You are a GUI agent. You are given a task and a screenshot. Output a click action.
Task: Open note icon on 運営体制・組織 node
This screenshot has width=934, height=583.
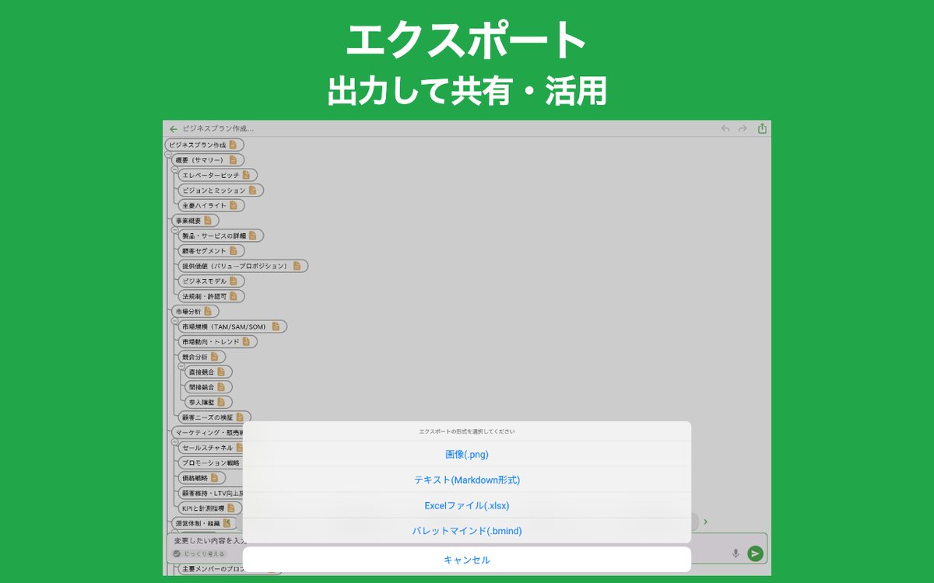(226, 523)
